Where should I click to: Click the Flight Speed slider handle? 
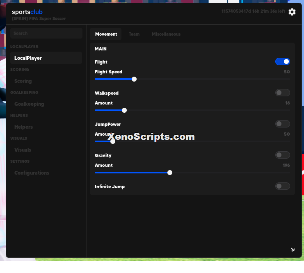click(x=134, y=79)
